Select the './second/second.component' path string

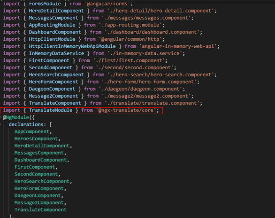[x=135, y=68]
